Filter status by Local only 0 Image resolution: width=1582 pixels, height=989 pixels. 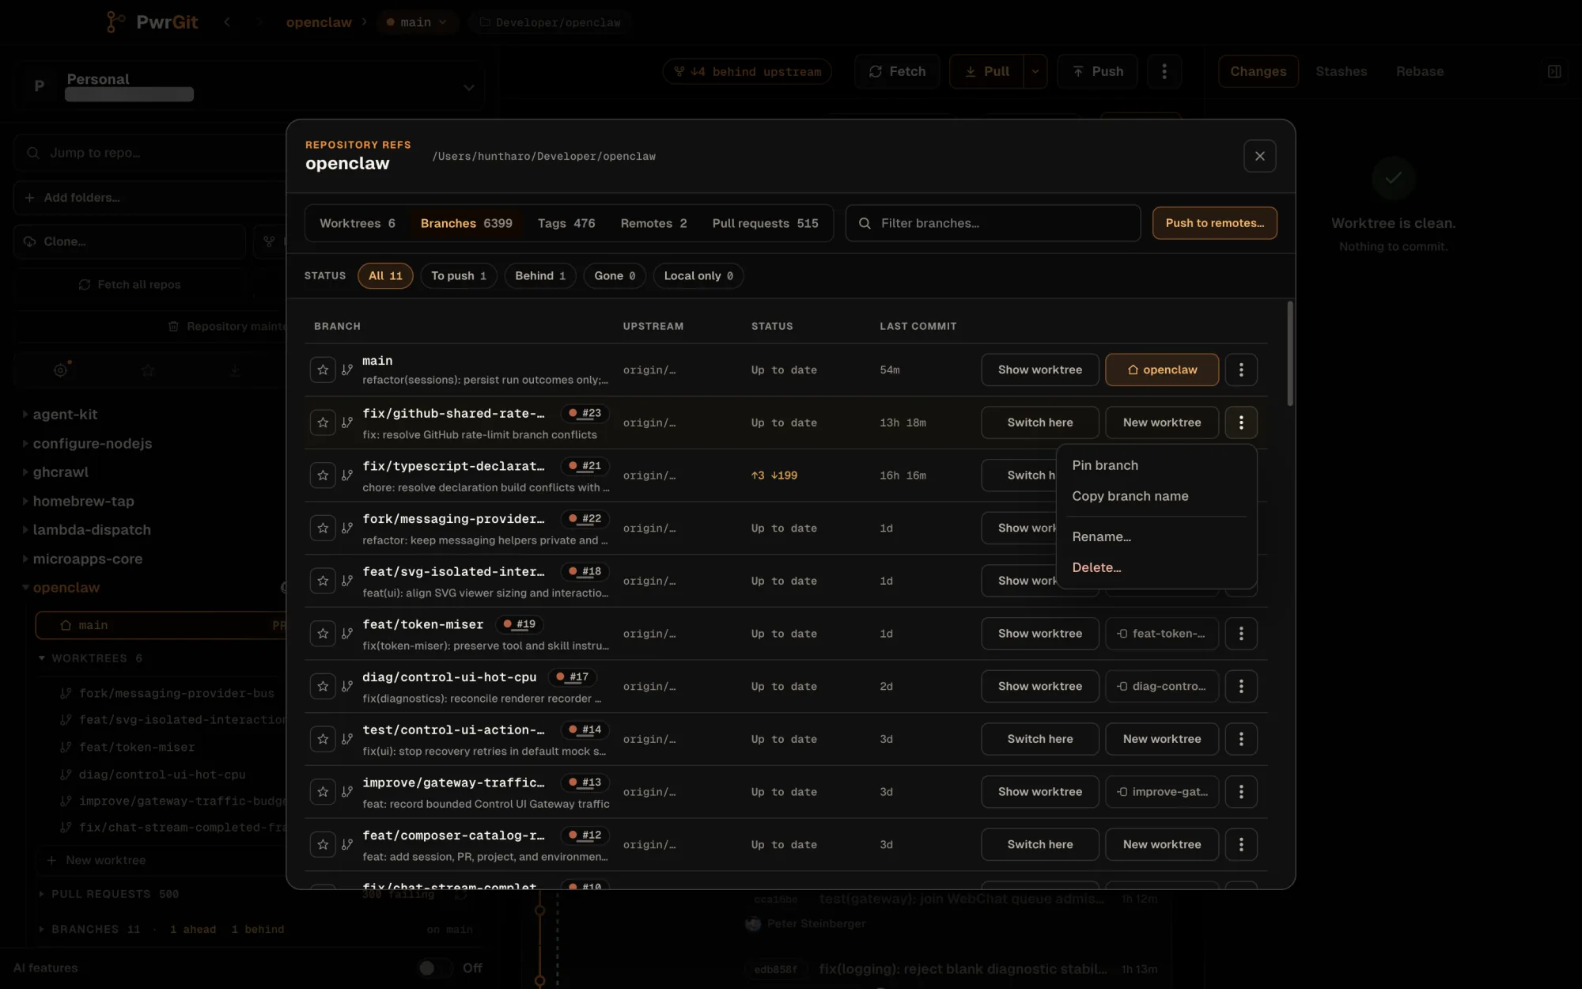(698, 275)
